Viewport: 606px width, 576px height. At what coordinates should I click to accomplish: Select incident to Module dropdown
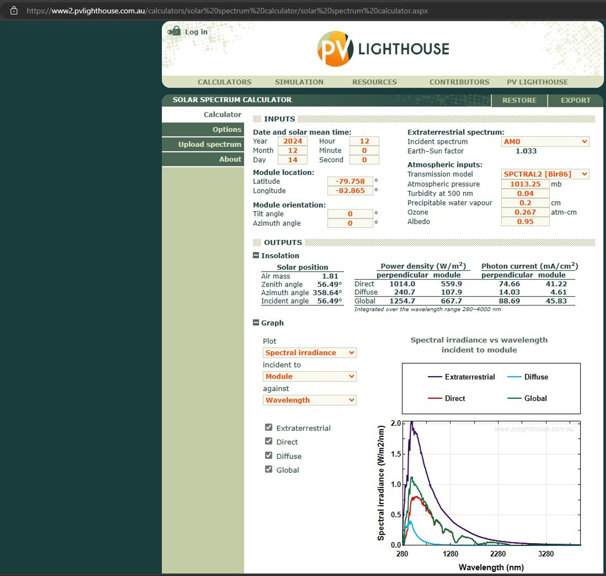pyautogui.click(x=307, y=376)
